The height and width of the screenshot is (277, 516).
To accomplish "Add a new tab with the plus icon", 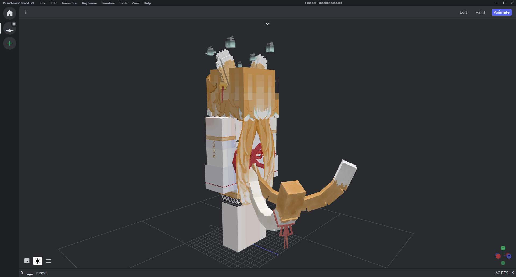I will [x=10, y=43].
